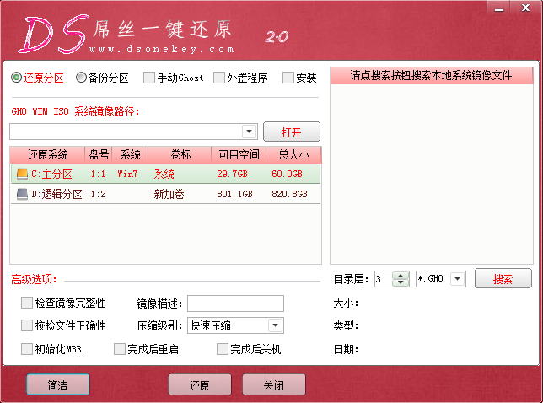Click the 卷标 column header
The height and width of the screenshot is (403, 543).
pos(180,154)
